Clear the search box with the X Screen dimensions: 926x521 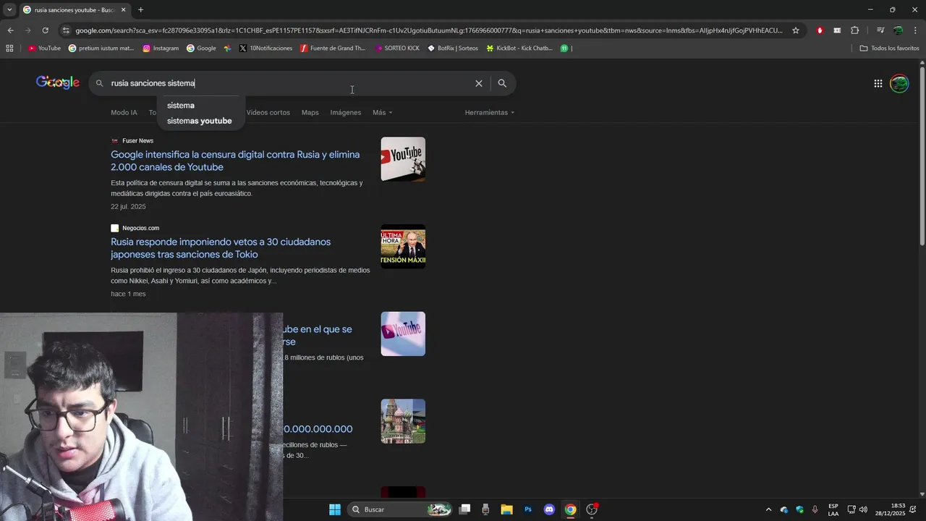pyautogui.click(x=479, y=83)
